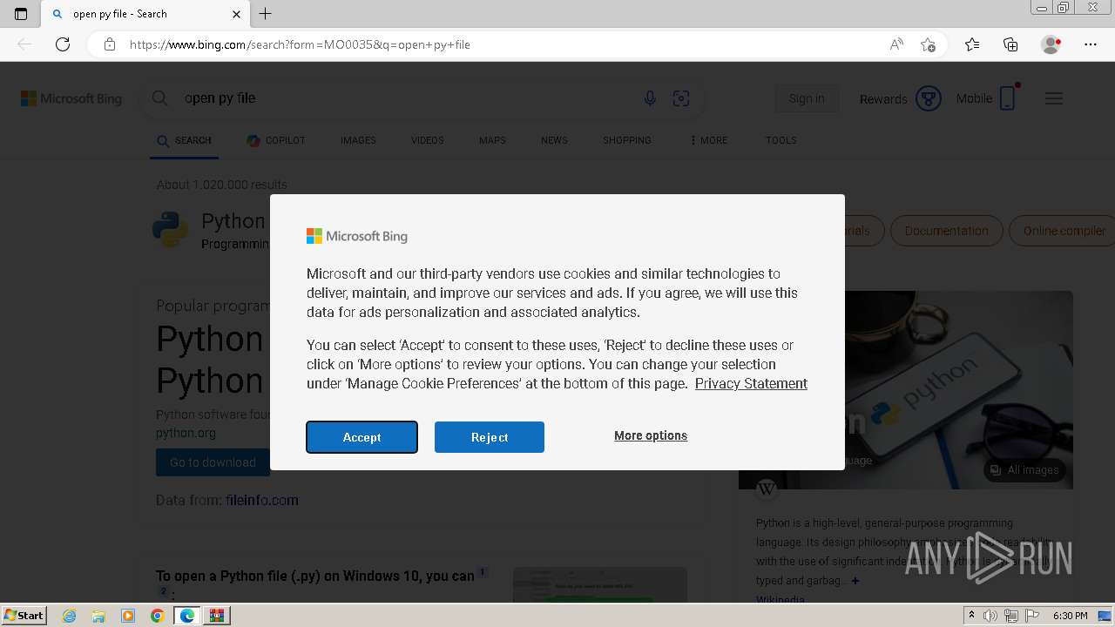Click the 6:30 PM clock

(x=1071, y=616)
